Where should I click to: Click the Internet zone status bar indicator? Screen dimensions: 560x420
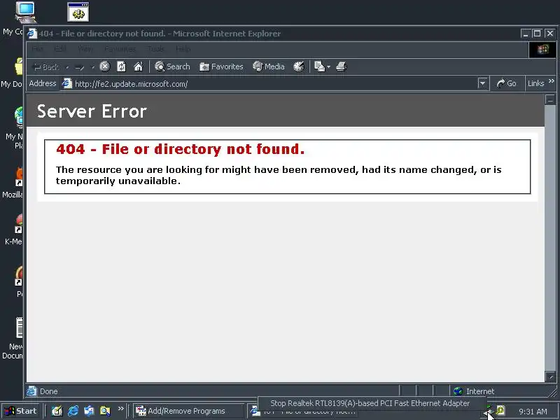tap(474, 391)
